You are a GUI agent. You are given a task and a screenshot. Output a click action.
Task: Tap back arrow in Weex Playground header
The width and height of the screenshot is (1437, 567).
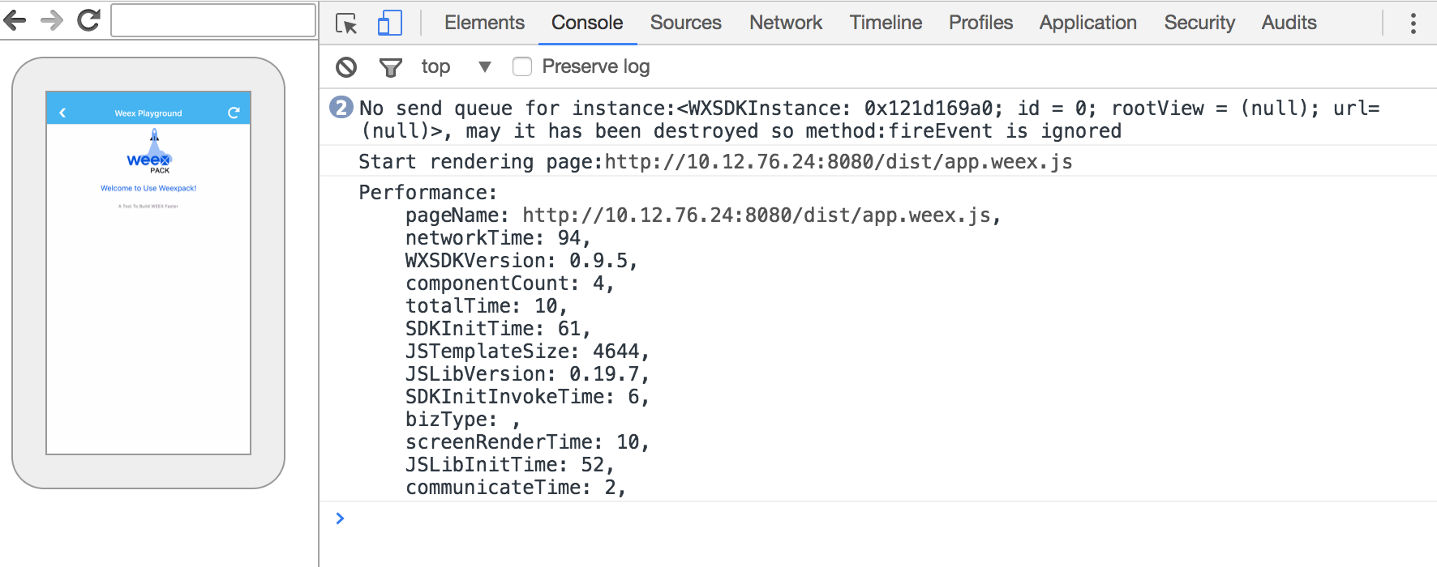62,113
